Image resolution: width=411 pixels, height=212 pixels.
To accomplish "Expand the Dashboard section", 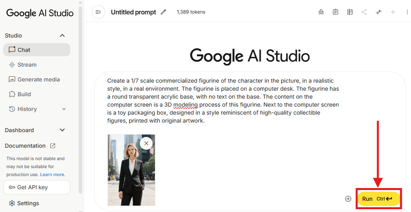I will click(62, 130).
